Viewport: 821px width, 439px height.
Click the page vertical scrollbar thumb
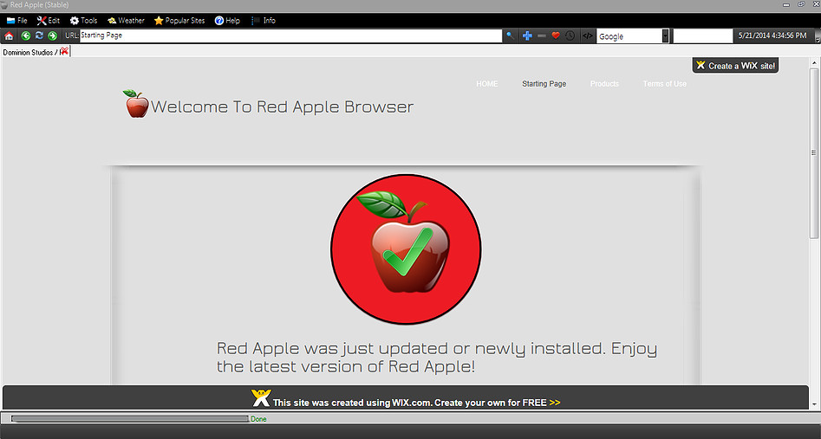[x=814, y=152]
